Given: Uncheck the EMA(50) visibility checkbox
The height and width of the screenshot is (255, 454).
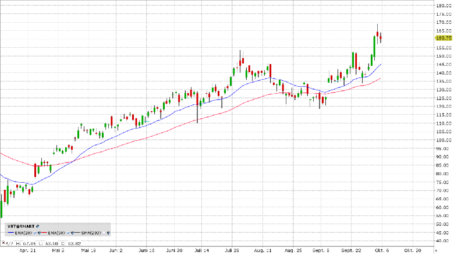Looking at the screenshot, I should pos(68,233).
